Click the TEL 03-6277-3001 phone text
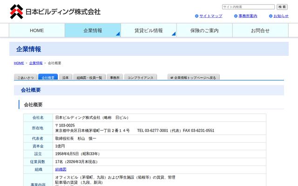This screenshot has width=298, height=186. tap(153, 131)
